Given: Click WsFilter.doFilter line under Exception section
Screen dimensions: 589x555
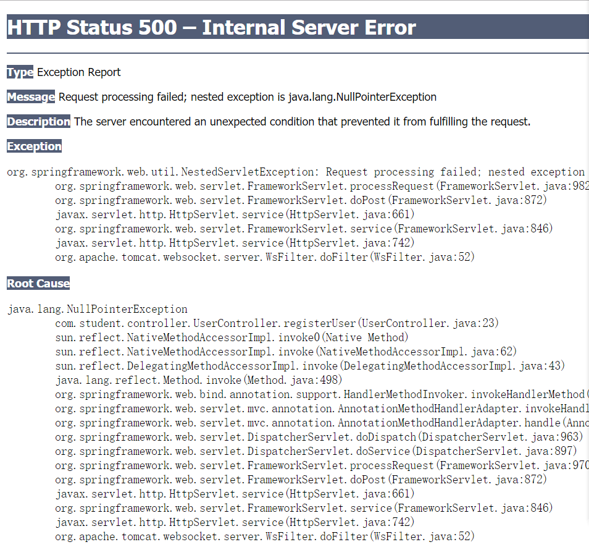Looking at the screenshot, I should coord(265,257).
